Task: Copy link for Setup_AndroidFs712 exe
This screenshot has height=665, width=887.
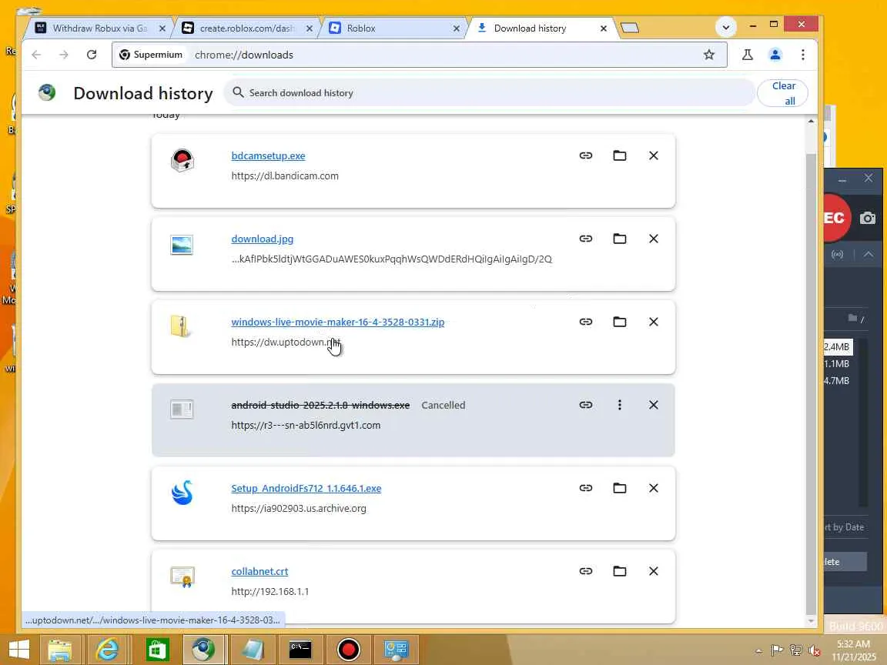Action: (585, 488)
